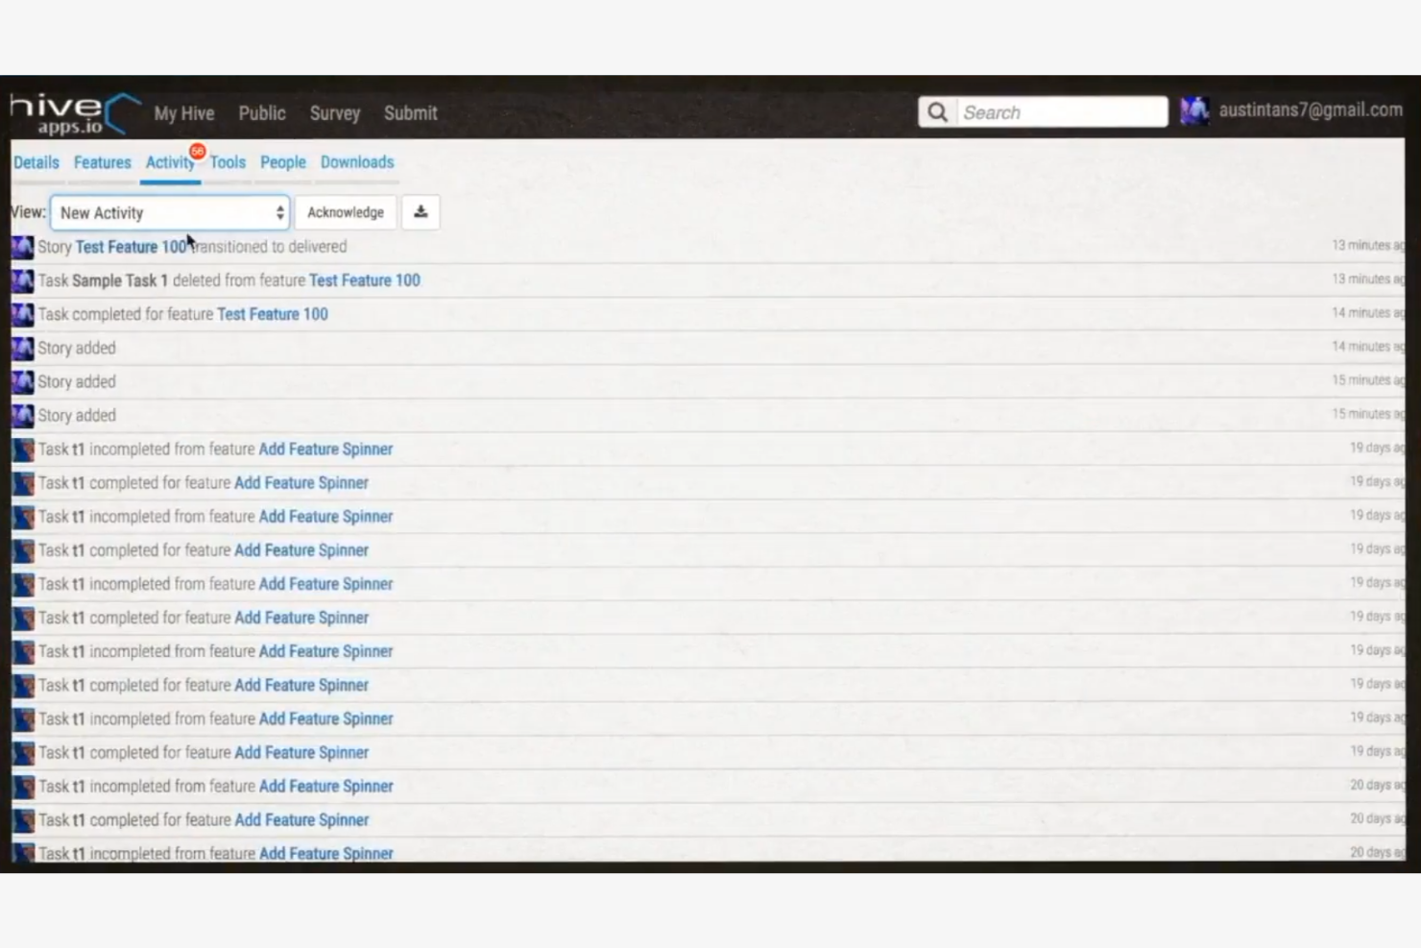Click Survey in the navigation bar
This screenshot has height=948, width=1421.
pyautogui.click(x=334, y=113)
